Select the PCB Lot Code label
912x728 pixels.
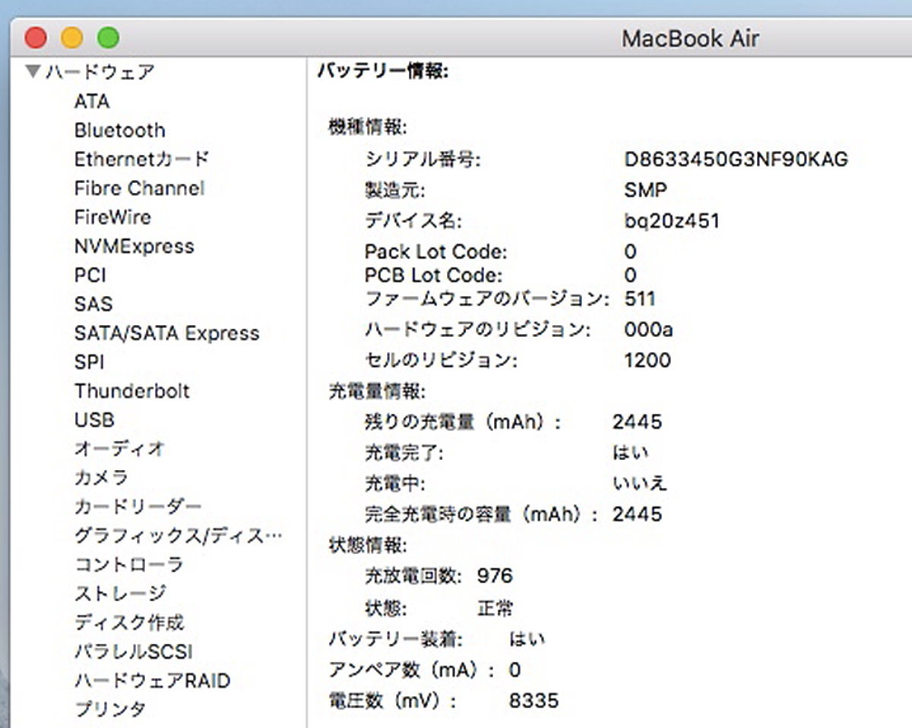coord(433,275)
